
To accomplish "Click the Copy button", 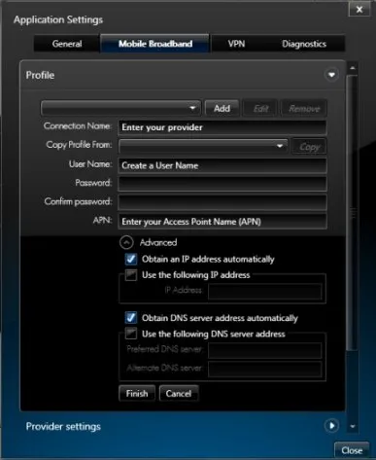I will 309,147.
